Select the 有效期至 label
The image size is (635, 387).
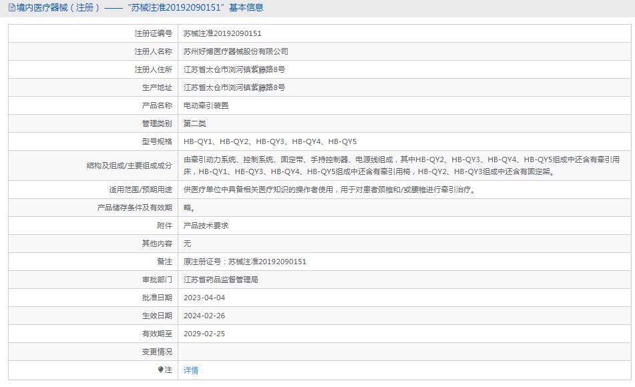tap(157, 334)
